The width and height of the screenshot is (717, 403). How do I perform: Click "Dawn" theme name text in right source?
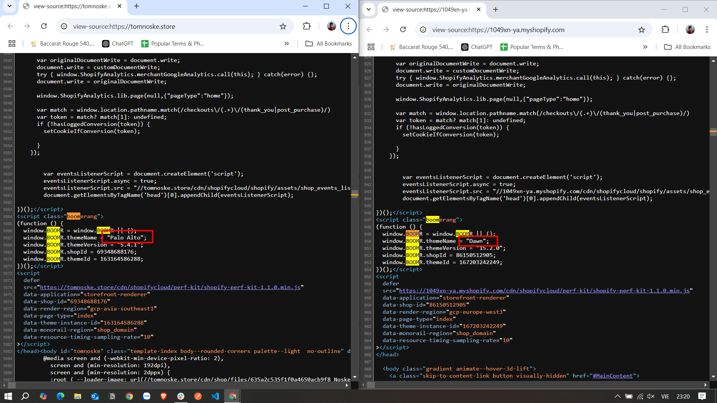476,241
